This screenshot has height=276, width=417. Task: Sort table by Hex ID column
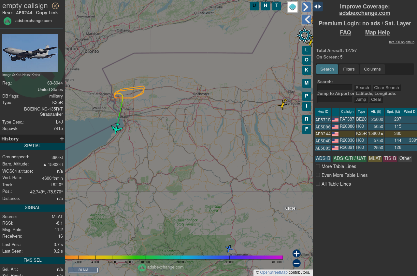pyautogui.click(x=323, y=112)
